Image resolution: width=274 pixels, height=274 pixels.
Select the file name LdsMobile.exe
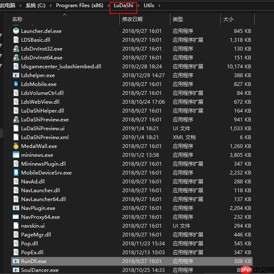tap(39, 84)
